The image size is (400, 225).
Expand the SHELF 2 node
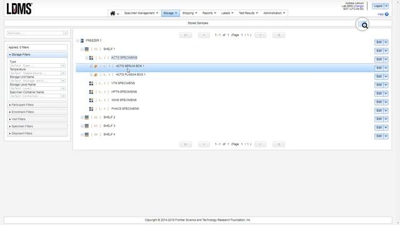pyautogui.click(x=82, y=117)
